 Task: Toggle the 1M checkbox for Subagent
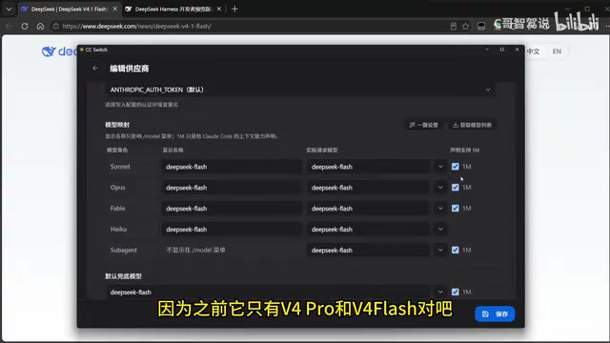point(456,250)
